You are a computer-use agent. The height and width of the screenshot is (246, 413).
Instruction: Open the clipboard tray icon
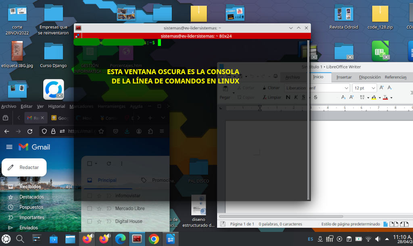tap(349, 239)
